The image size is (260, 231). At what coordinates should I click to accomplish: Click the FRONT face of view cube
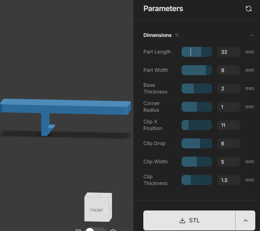click(x=97, y=209)
